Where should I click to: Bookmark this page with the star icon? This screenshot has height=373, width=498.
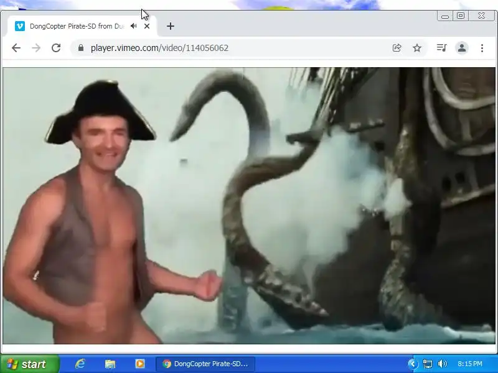[x=417, y=48]
